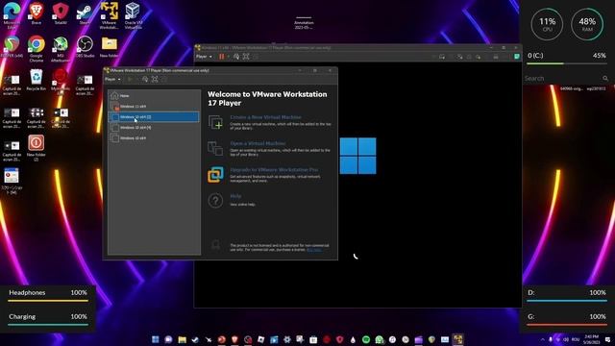Open Steam from the taskbar

click(195, 339)
